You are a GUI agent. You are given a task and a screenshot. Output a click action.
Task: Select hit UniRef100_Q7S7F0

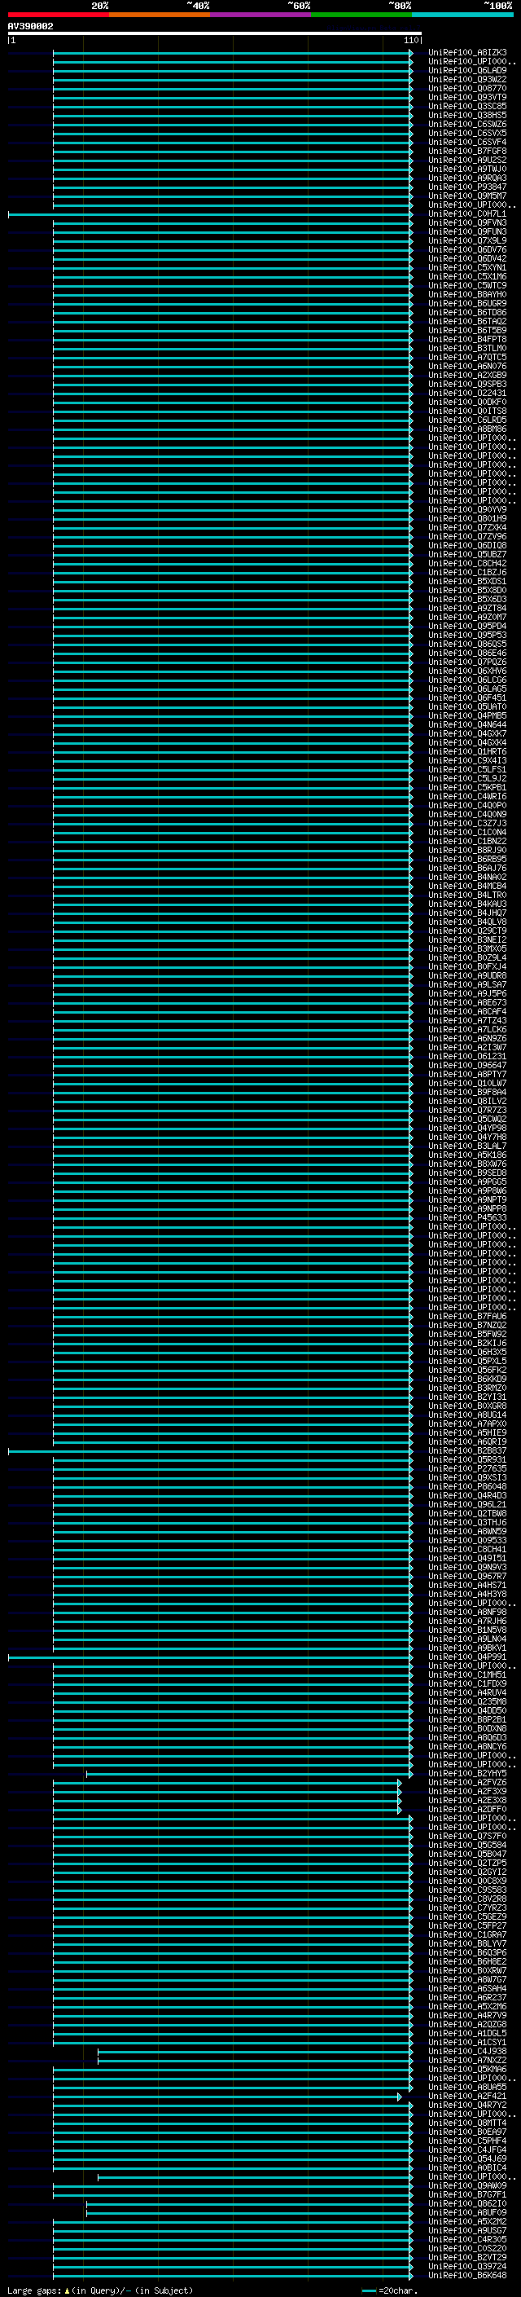pyautogui.click(x=467, y=1836)
